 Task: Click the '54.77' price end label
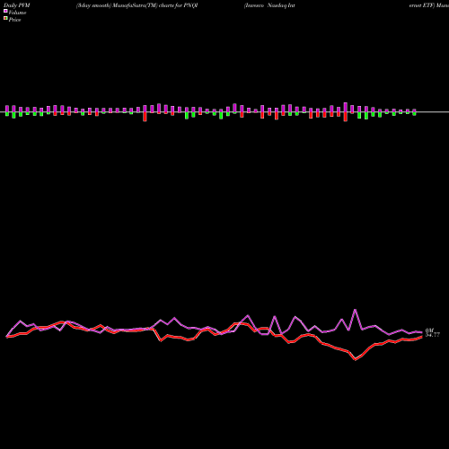433,335
